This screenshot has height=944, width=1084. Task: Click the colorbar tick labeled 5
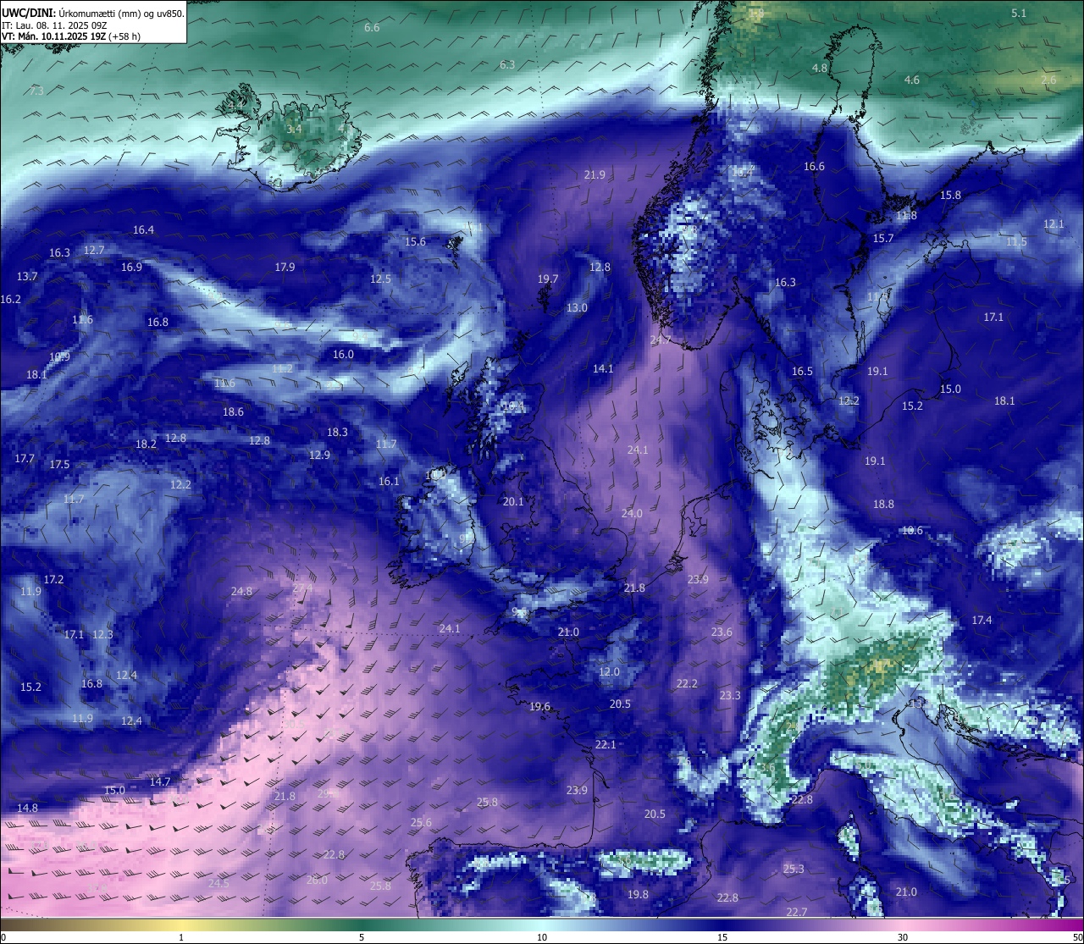pyautogui.click(x=362, y=937)
